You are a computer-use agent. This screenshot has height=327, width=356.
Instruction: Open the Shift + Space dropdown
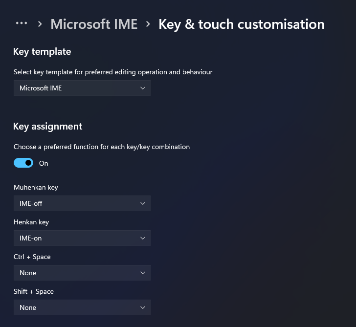[x=82, y=307]
